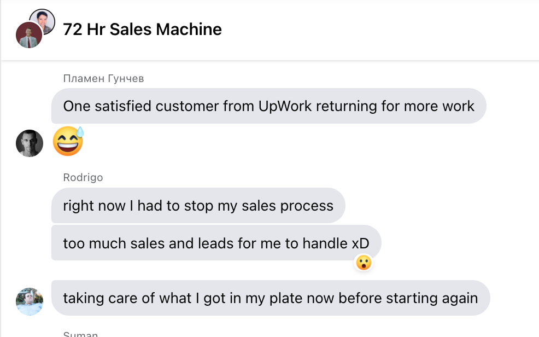This screenshot has height=337, width=539.
Task: Select the 'taking care of what I got' message
Action: tap(270, 298)
